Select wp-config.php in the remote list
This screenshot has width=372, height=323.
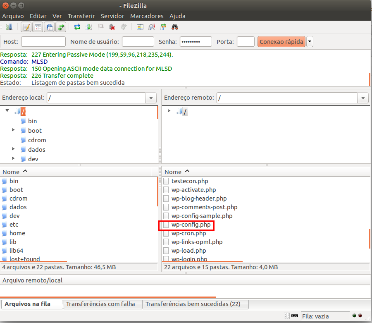point(191,225)
